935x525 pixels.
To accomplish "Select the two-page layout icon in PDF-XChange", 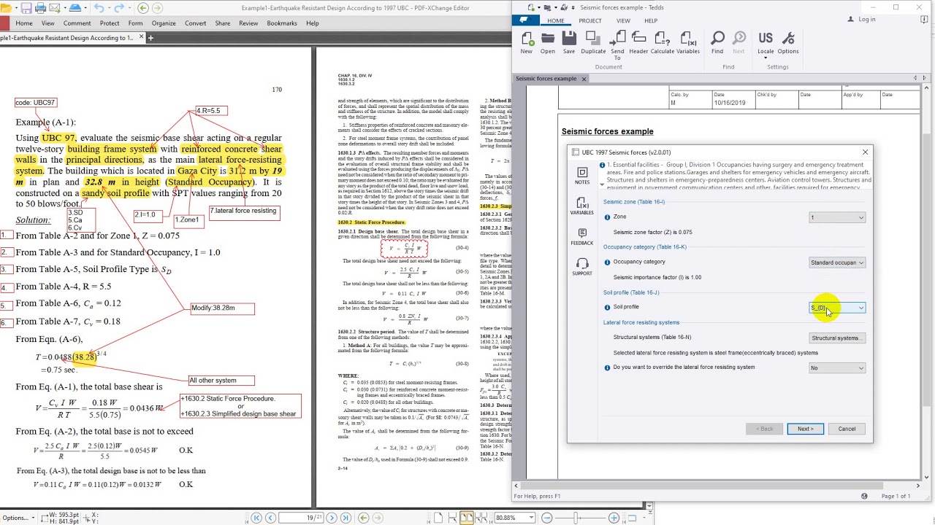I will 467,518.
